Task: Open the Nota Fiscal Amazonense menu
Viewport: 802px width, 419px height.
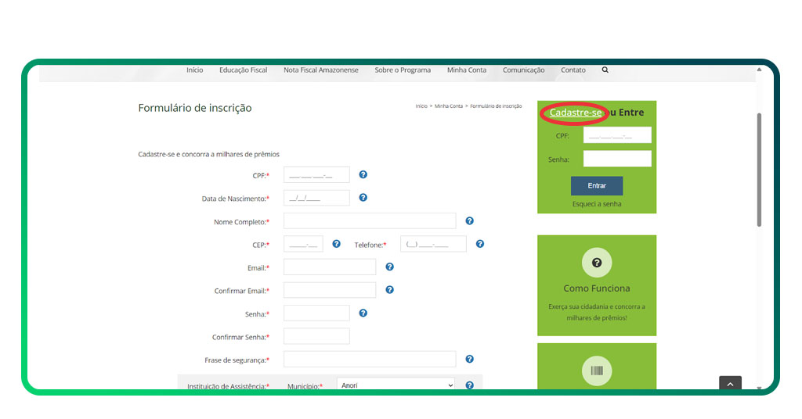Action: tap(321, 70)
